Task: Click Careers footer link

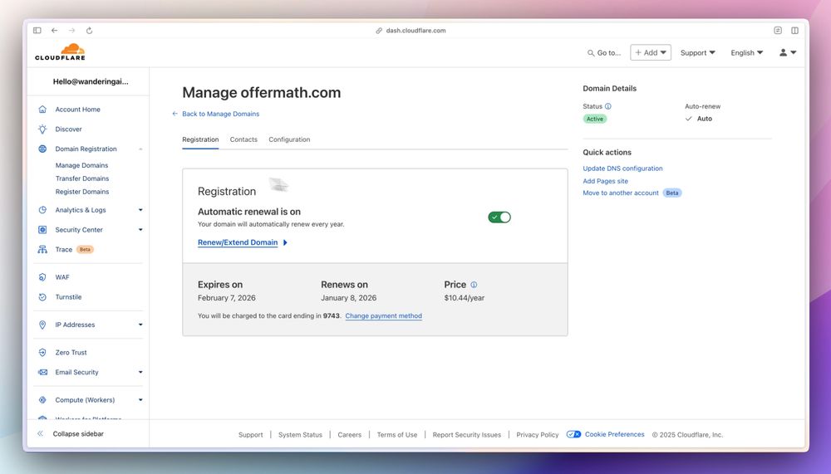Action: (349, 435)
